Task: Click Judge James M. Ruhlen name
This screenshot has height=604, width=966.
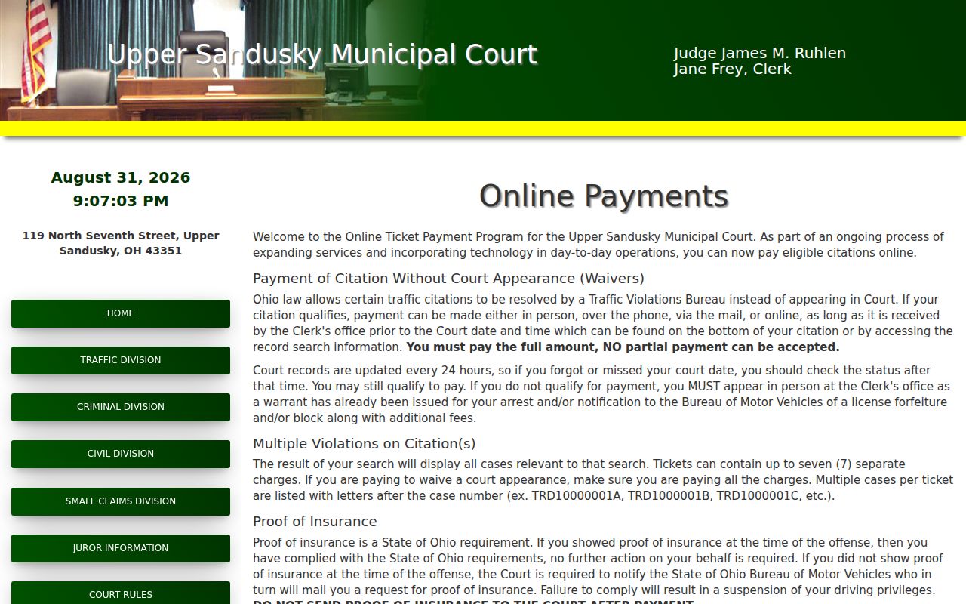Action: tap(760, 53)
